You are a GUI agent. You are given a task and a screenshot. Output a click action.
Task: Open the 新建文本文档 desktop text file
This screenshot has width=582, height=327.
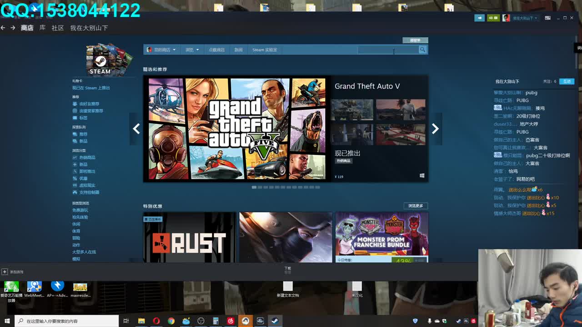288,289
